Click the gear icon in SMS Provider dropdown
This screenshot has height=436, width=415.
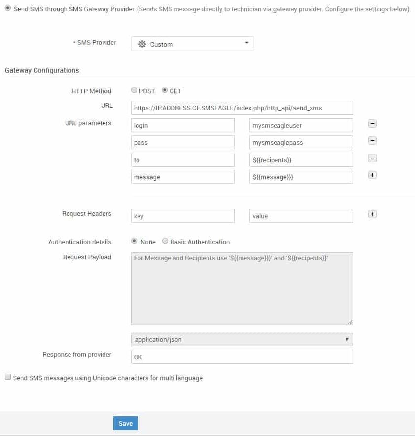[142, 44]
